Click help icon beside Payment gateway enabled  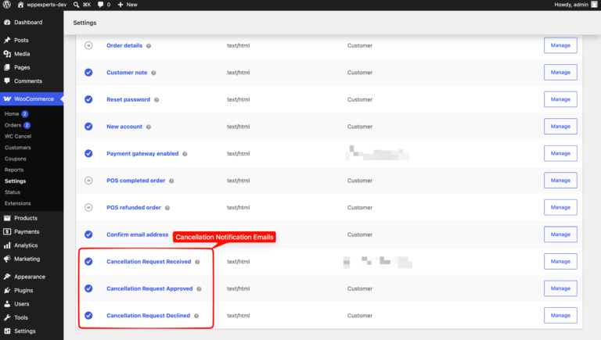[x=185, y=154]
